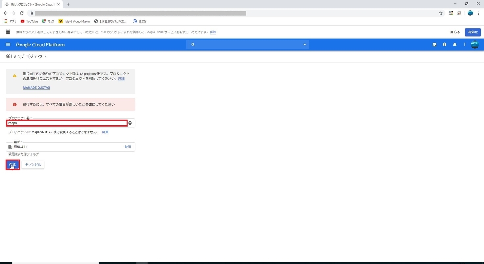
Task: Open Chrome profile avatar
Action: pyautogui.click(x=470, y=13)
